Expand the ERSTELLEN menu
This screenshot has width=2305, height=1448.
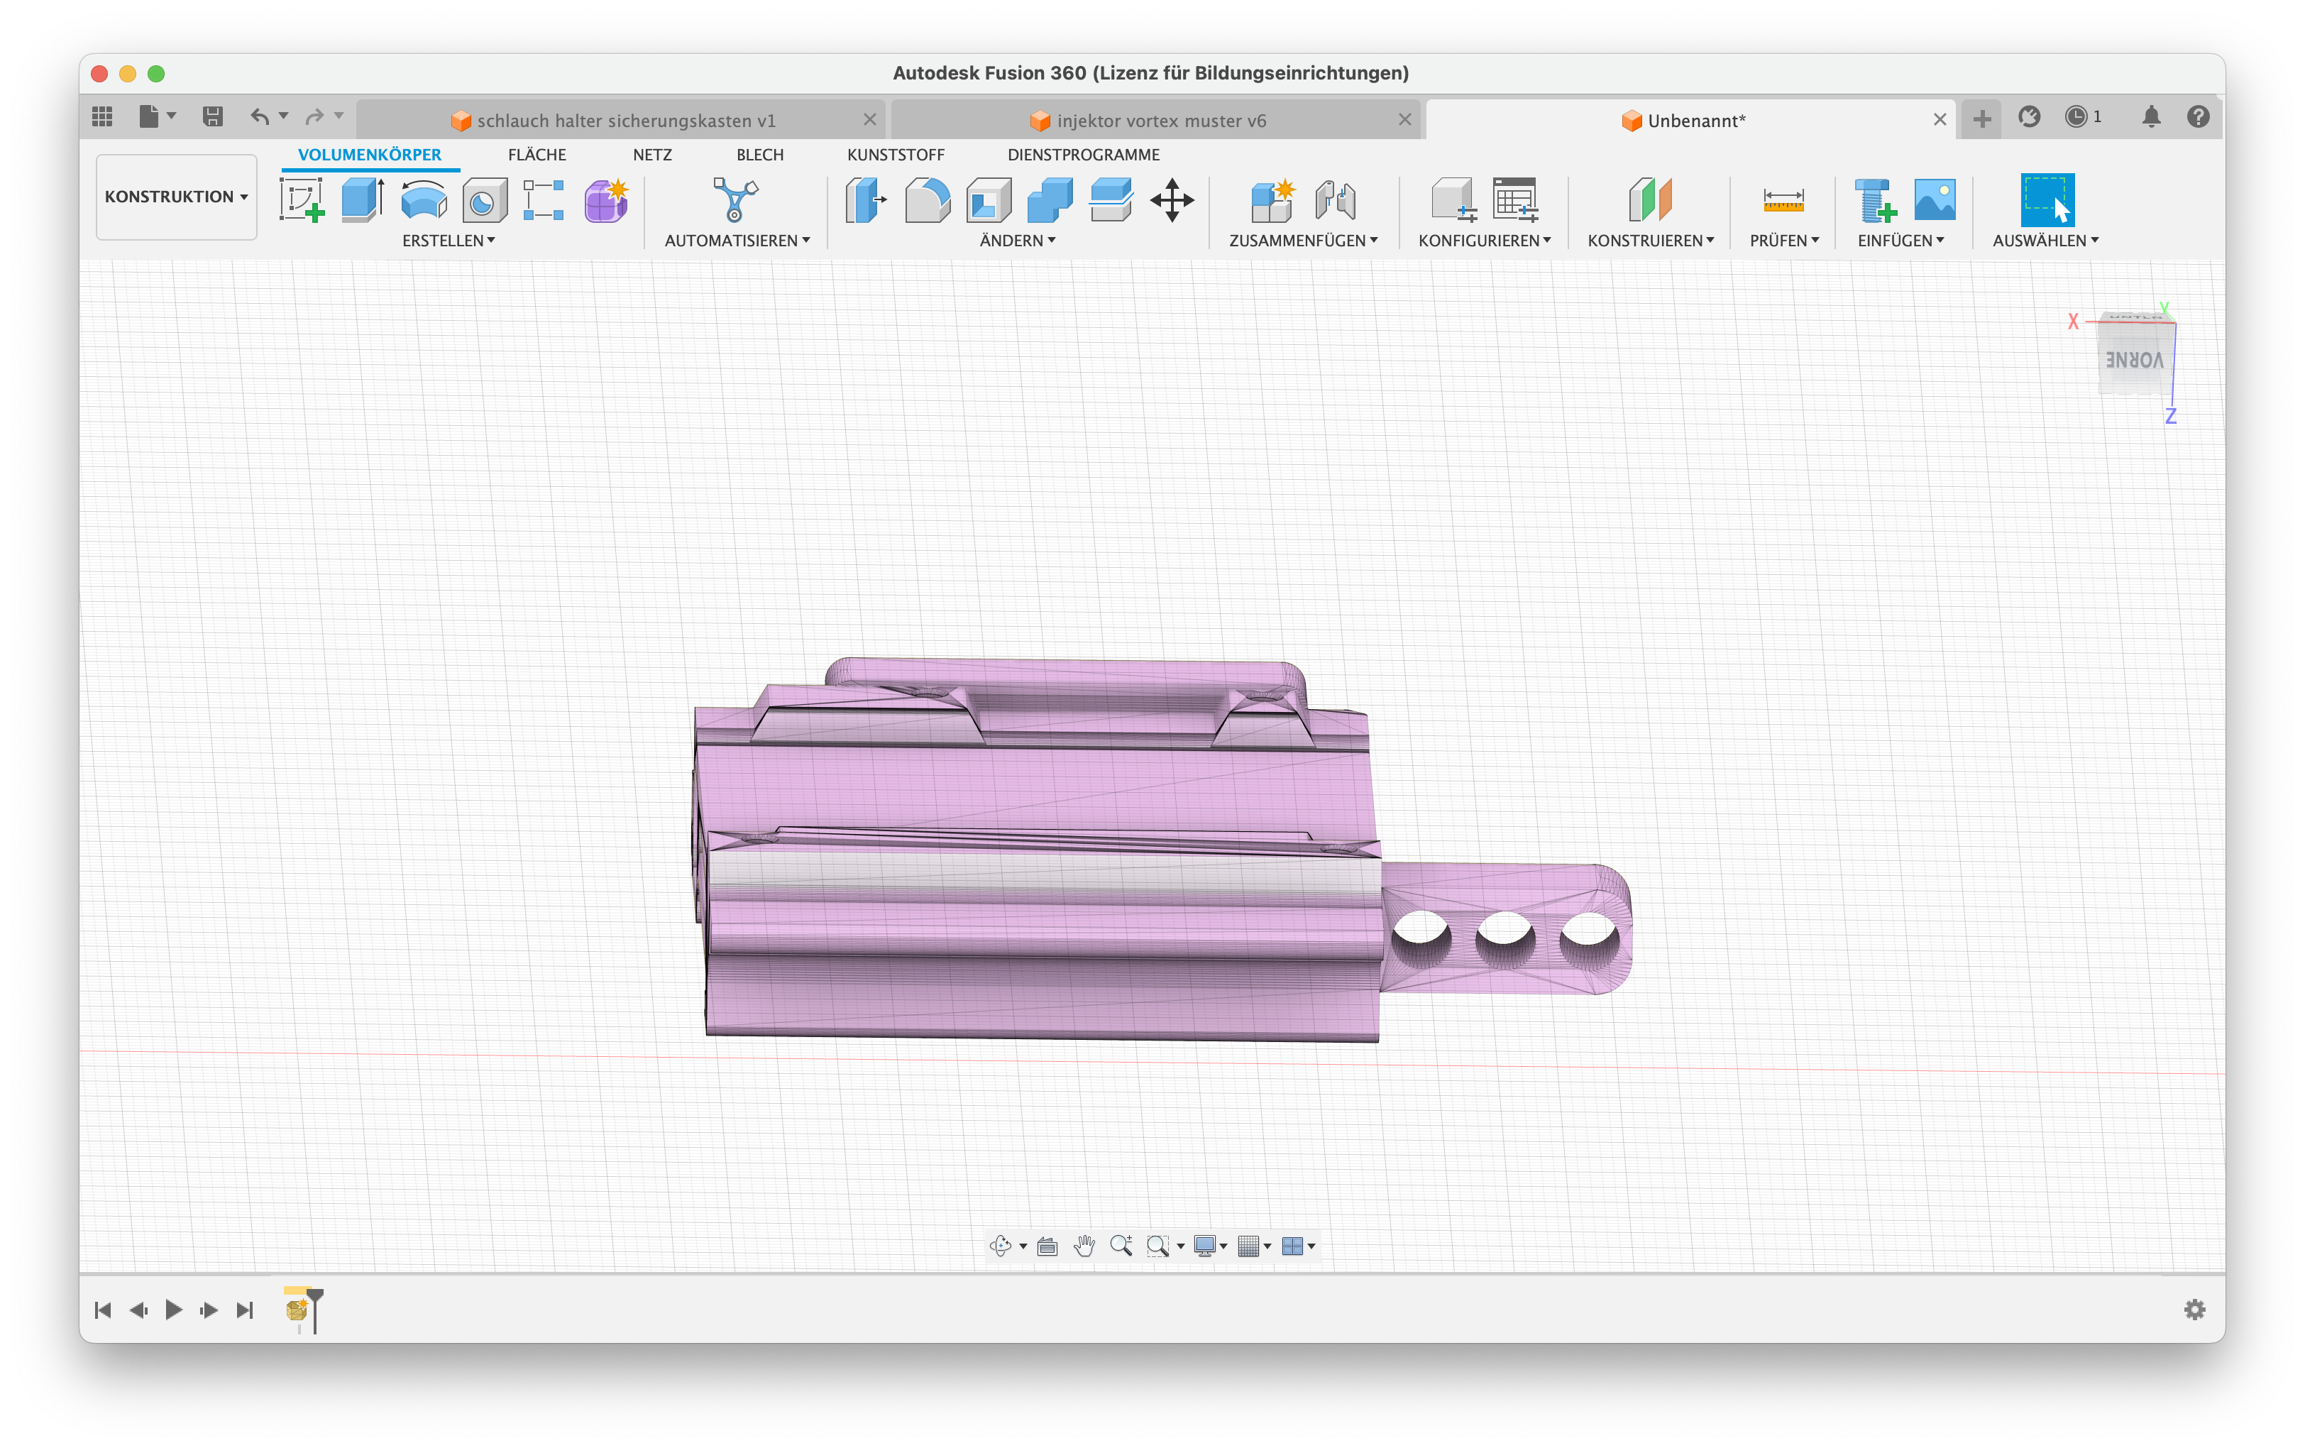(448, 241)
